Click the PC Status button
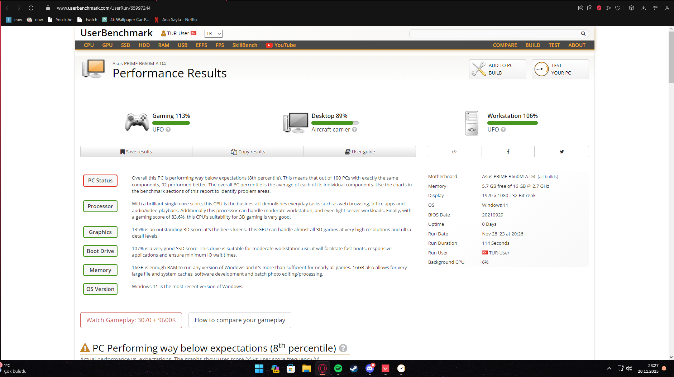The width and height of the screenshot is (674, 377). point(100,181)
